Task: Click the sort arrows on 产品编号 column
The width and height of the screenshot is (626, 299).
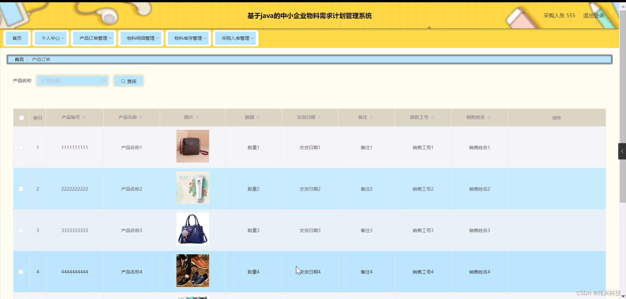Action: tap(84, 117)
